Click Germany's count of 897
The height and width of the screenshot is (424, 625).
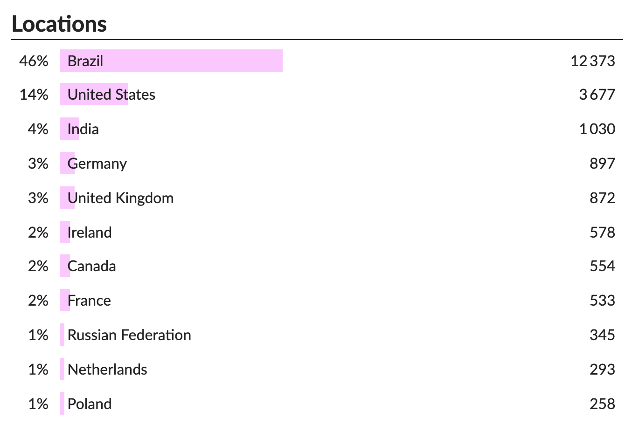pyautogui.click(x=602, y=164)
